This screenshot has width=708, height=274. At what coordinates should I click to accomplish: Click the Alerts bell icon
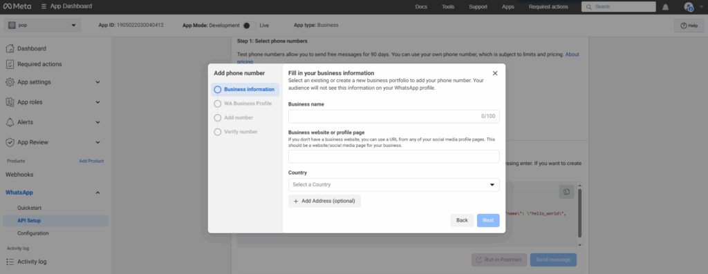click(x=10, y=122)
